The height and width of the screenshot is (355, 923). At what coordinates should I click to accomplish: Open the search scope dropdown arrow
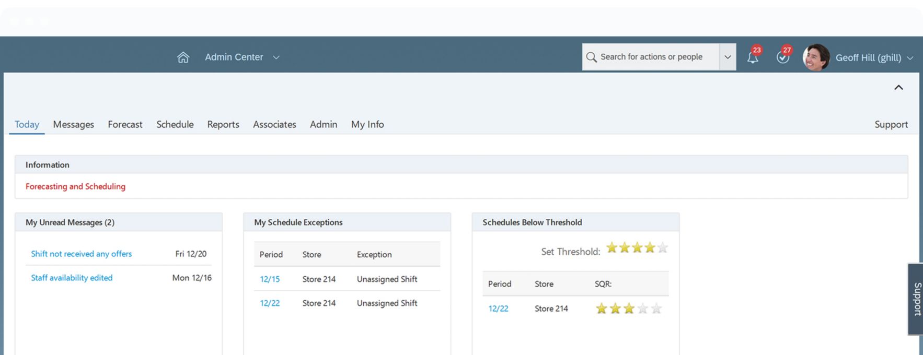(728, 57)
